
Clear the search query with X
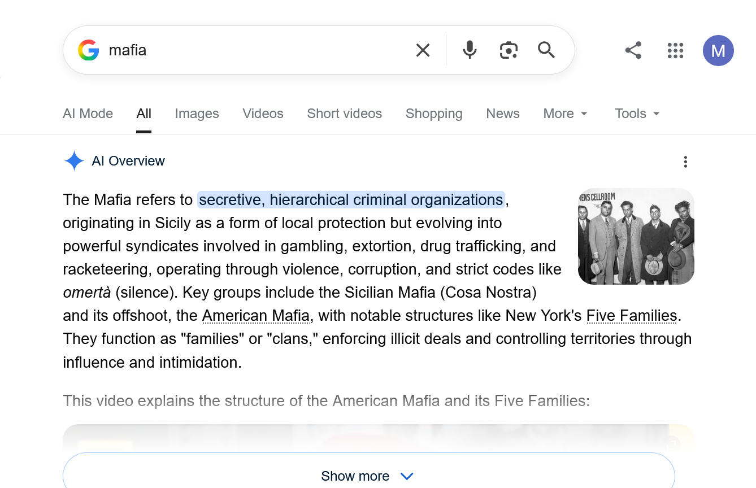[x=423, y=50]
